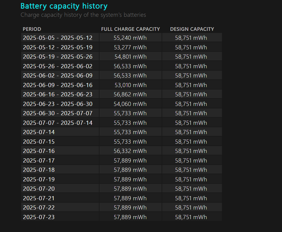Click the DESIGN CAPACITY column header
Screen dimensions: 282x232
[x=192, y=29]
